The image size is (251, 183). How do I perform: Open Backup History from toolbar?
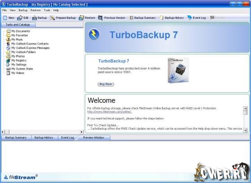[x=162, y=18]
